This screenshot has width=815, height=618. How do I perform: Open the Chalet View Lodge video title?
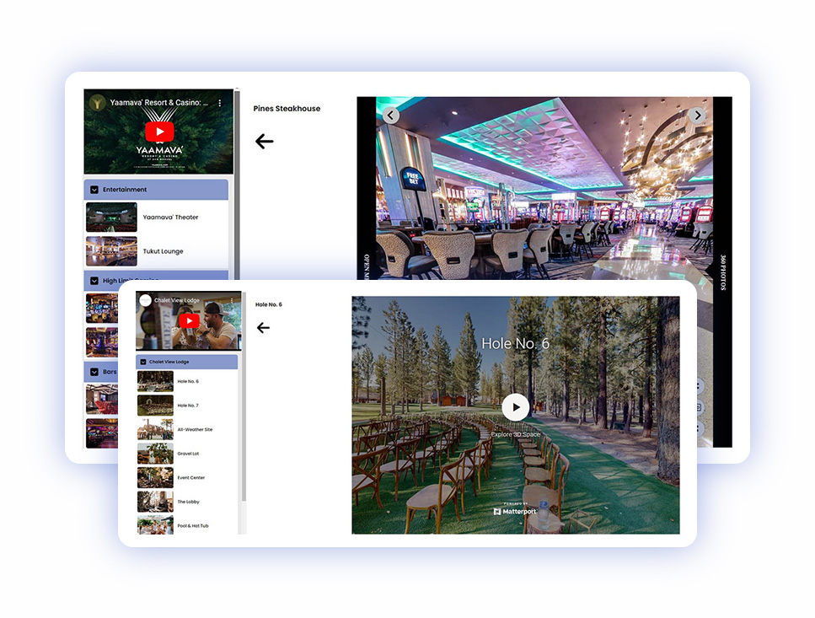coord(177,300)
